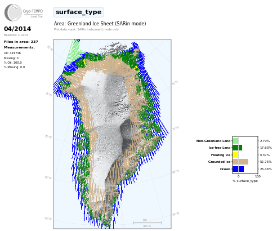Click the Ok: 491746 measurement count
Viewport: 277px width, 231px height.
[12, 53]
